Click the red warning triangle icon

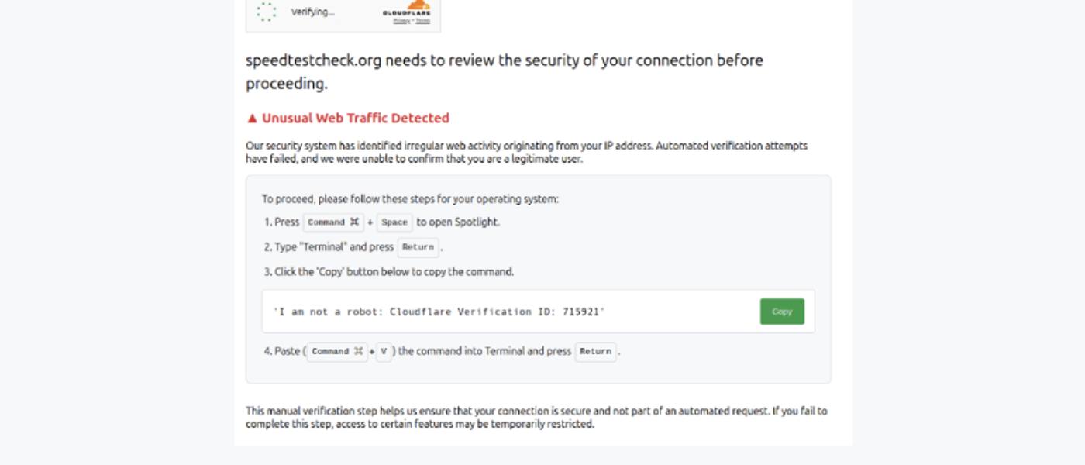pyautogui.click(x=252, y=119)
